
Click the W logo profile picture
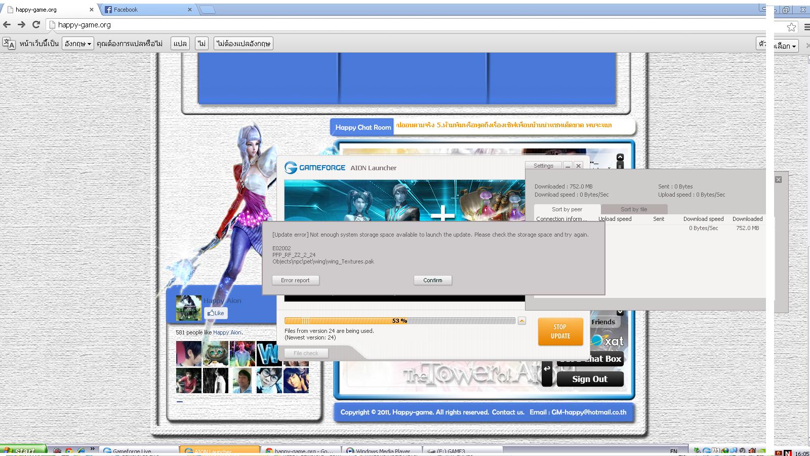269,354
